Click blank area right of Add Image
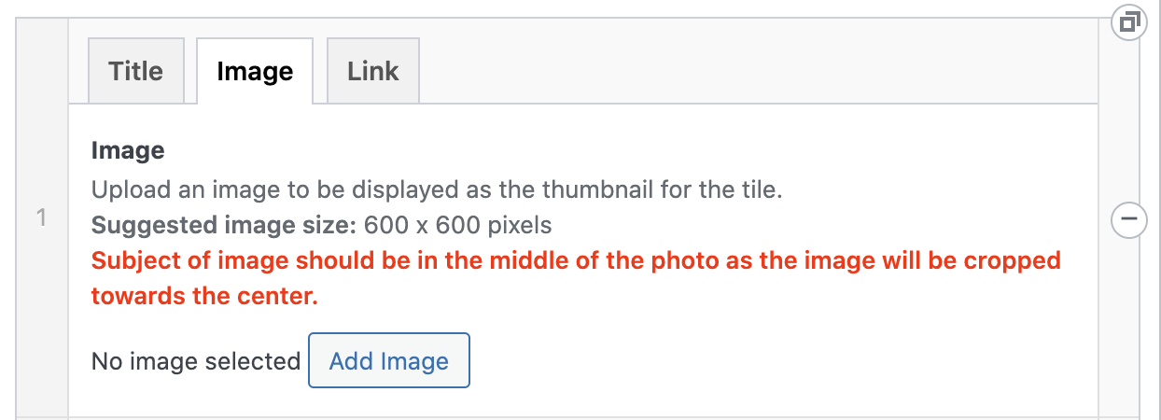 point(747,361)
